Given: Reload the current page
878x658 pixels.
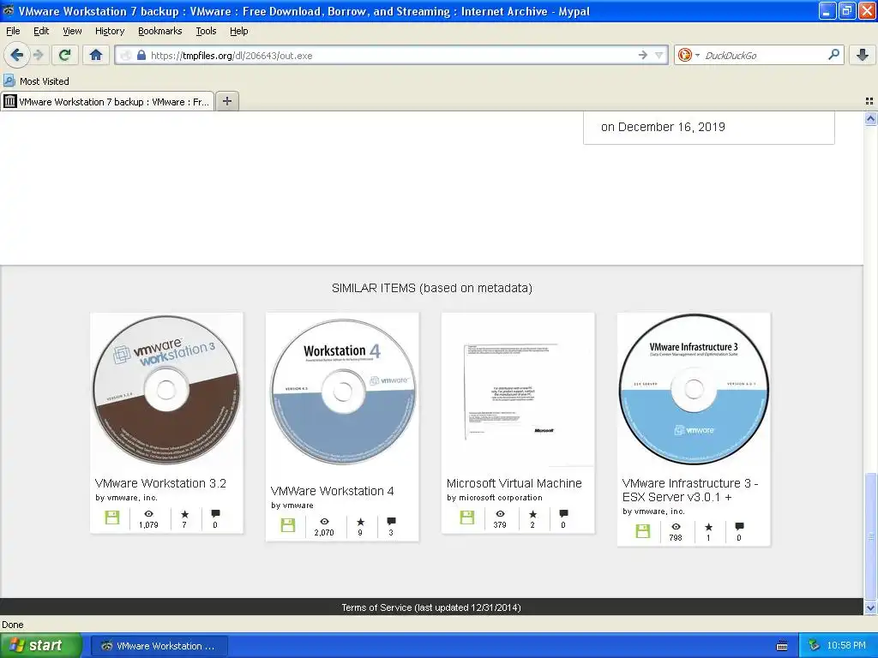Looking at the screenshot, I should [64, 55].
